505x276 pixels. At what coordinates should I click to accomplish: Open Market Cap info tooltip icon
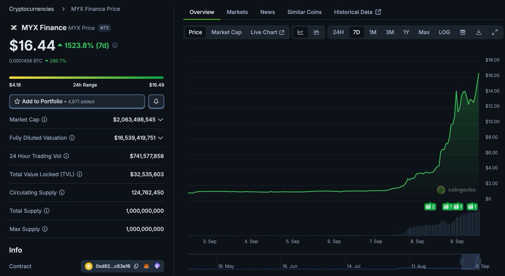pyautogui.click(x=44, y=120)
